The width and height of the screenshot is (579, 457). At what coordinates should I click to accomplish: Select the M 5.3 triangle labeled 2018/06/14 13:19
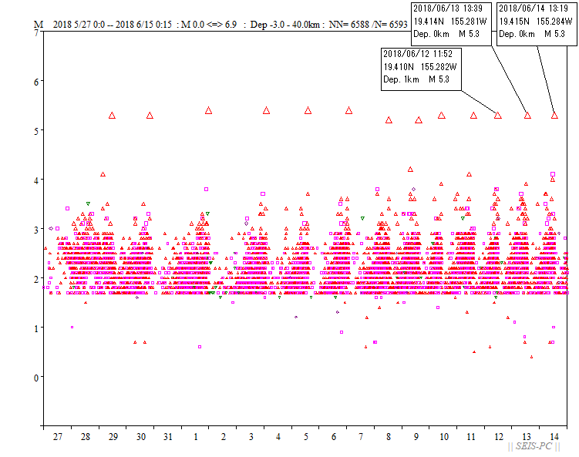pyautogui.click(x=554, y=116)
